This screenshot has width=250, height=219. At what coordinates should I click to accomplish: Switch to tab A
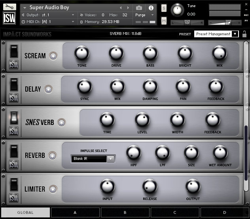75,212
